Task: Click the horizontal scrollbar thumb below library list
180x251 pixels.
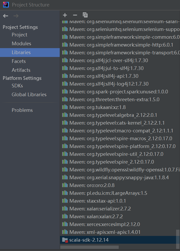Action: pos(90,247)
